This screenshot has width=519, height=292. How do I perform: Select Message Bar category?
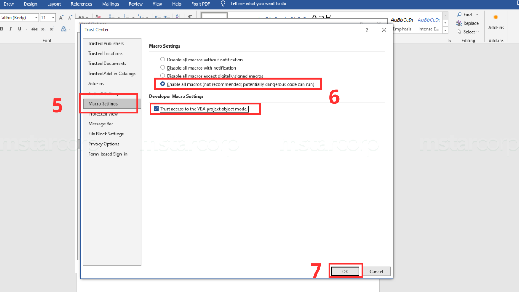112,124
